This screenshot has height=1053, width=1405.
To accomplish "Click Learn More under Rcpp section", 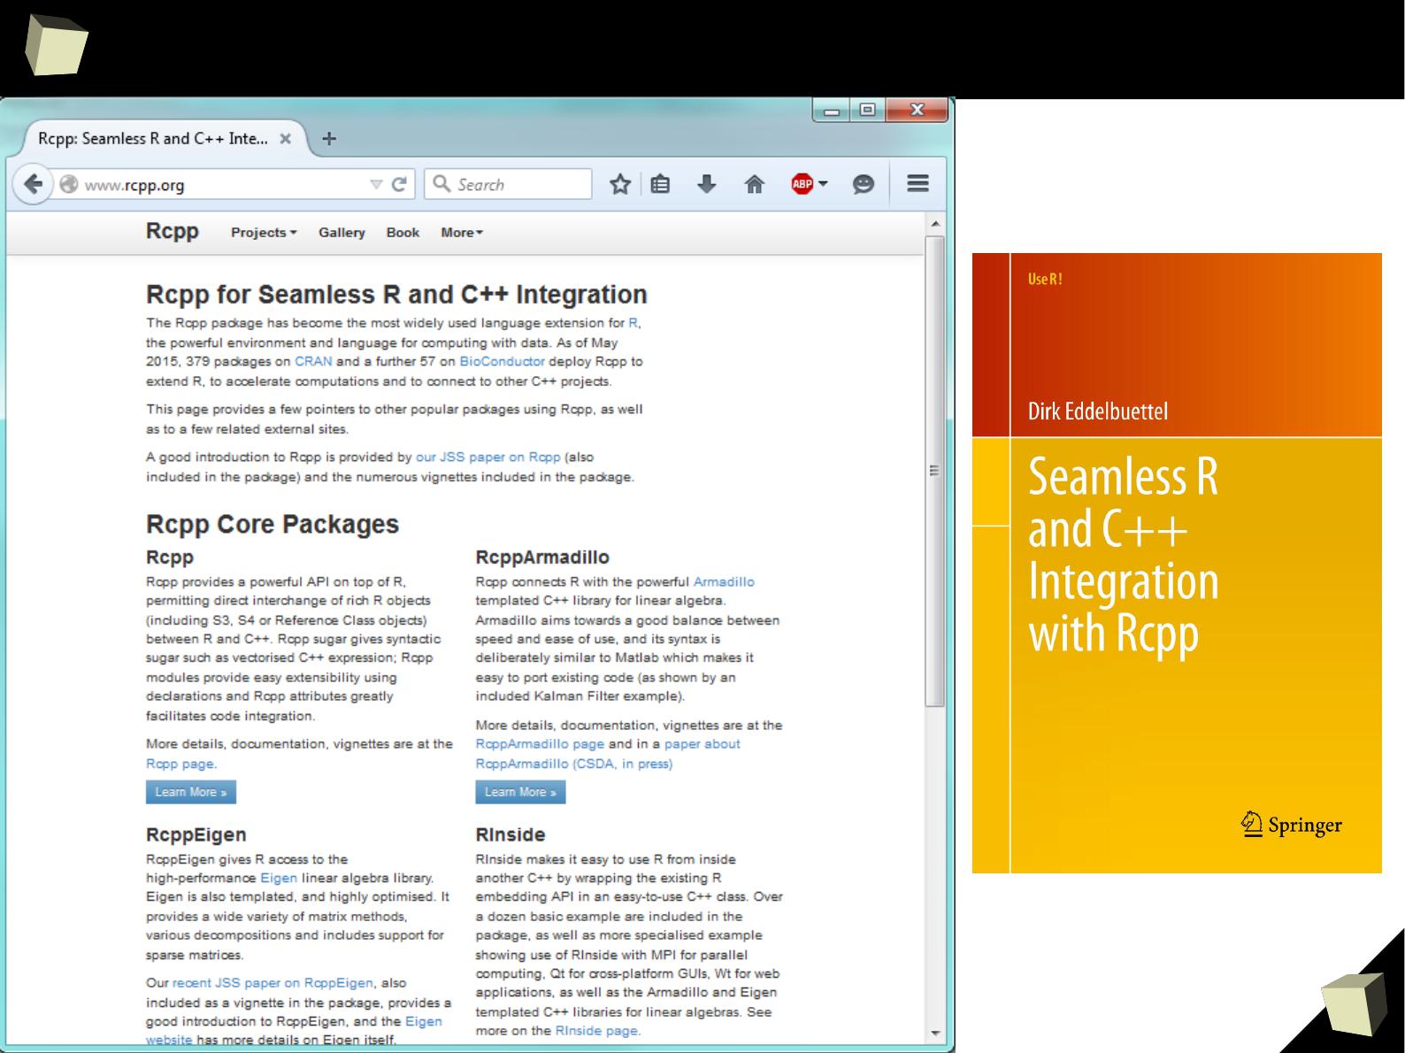I will pos(191,792).
